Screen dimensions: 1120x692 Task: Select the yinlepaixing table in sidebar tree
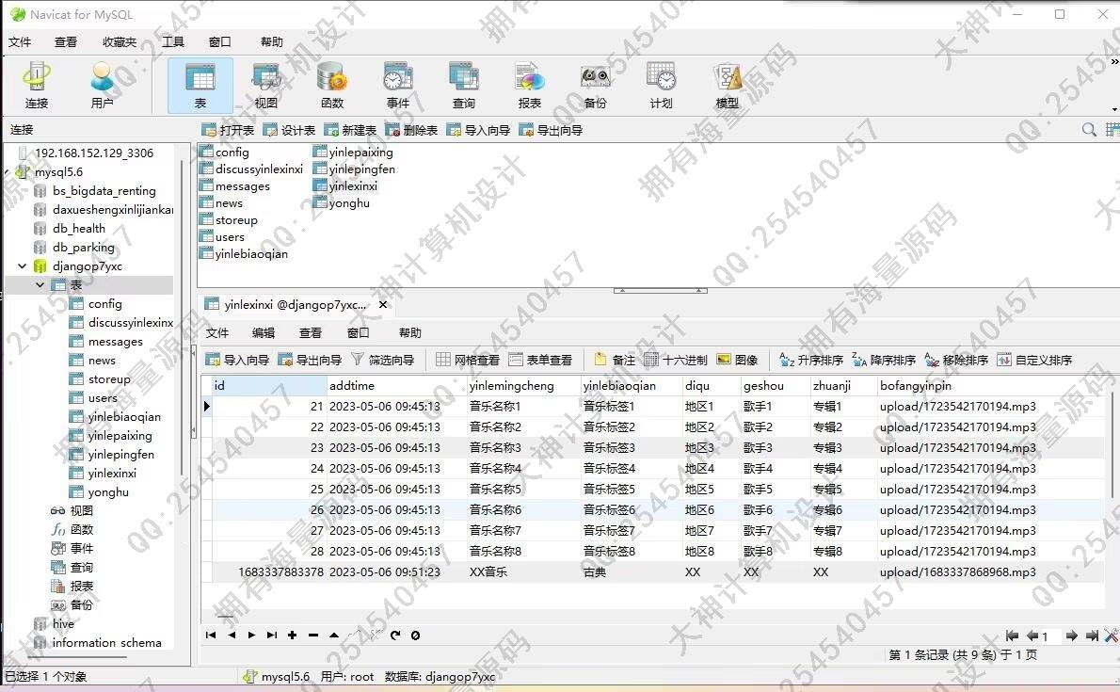point(120,436)
